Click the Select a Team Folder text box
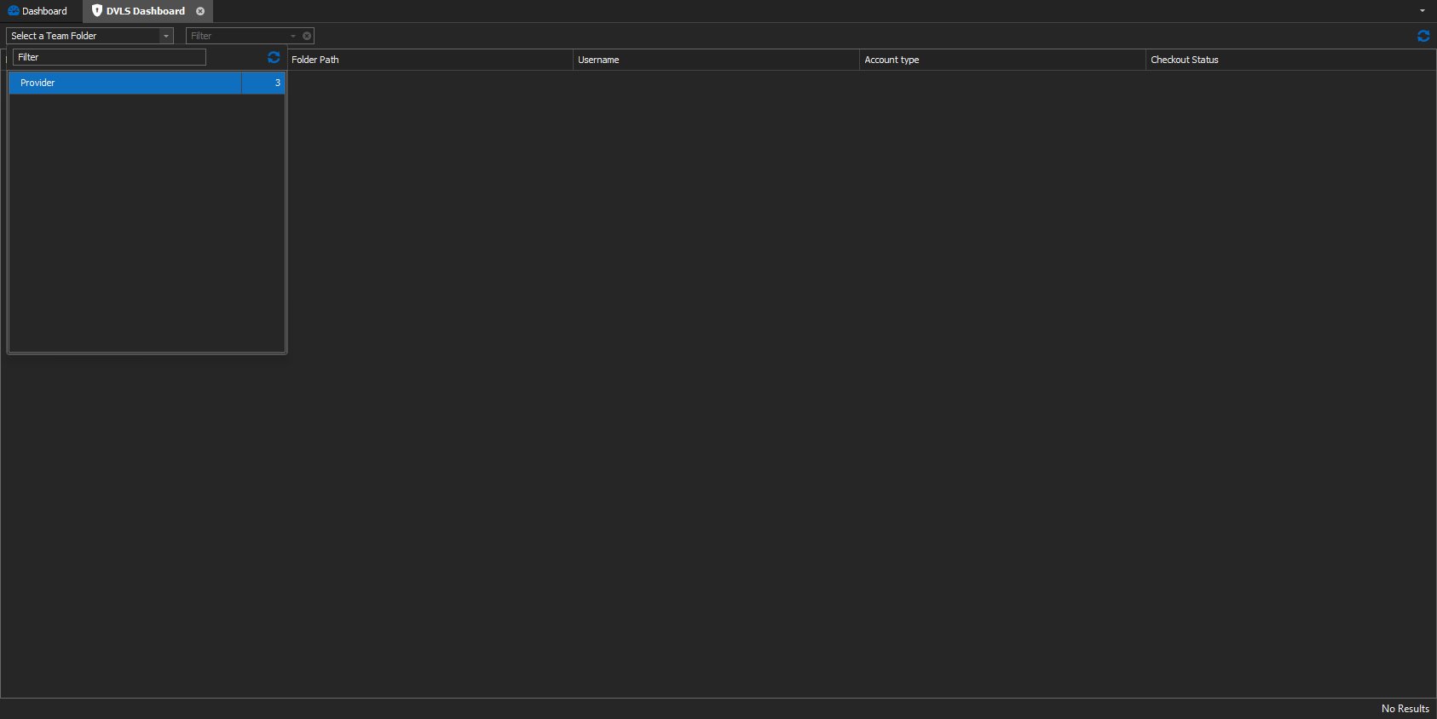The height and width of the screenshot is (719, 1437). pyautogui.click(x=83, y=36)
